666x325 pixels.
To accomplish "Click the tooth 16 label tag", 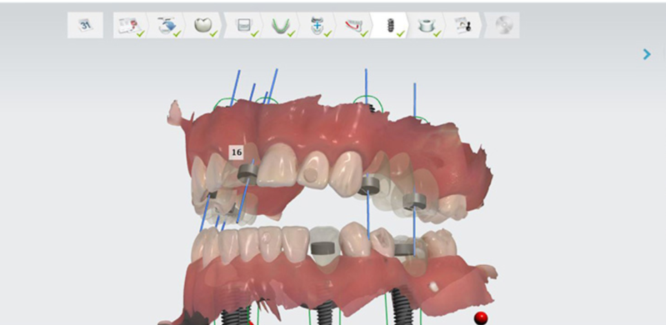I will pos(236,152).
